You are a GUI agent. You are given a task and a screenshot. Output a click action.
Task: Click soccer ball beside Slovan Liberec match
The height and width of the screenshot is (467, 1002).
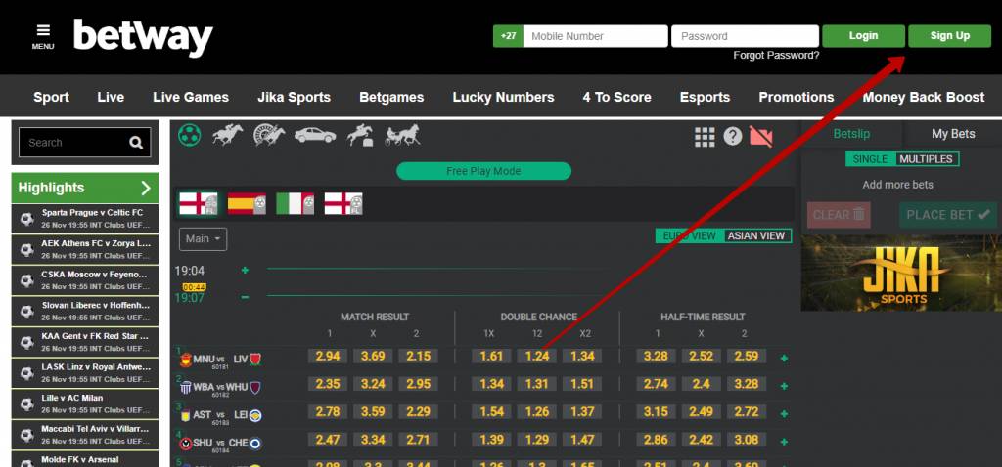[x=26, y=312]
